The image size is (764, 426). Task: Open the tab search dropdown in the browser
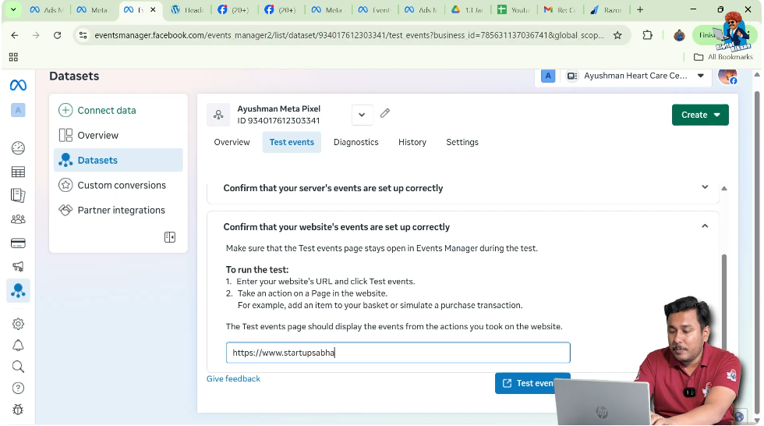(x=13, y=9)
